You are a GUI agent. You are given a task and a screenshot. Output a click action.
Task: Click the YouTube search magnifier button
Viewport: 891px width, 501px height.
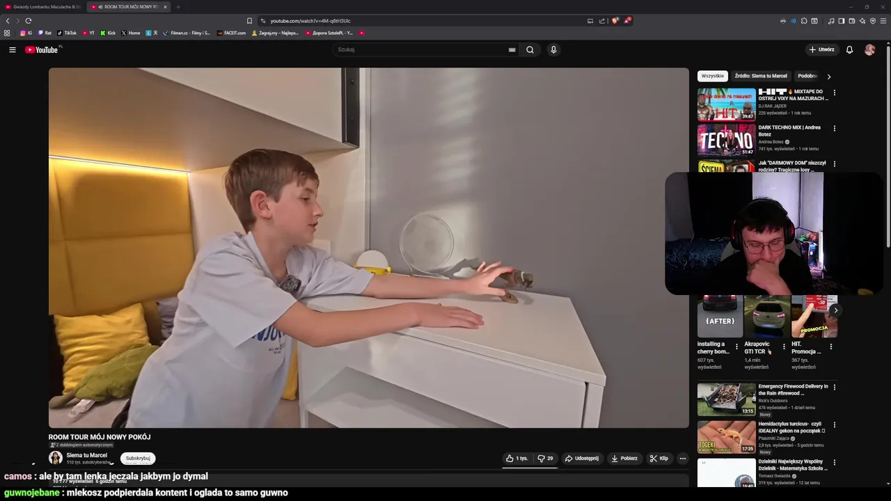click(530, 49)
